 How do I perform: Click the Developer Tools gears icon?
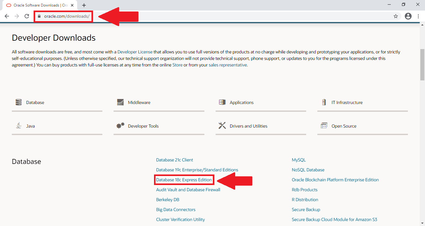[120, 126]
